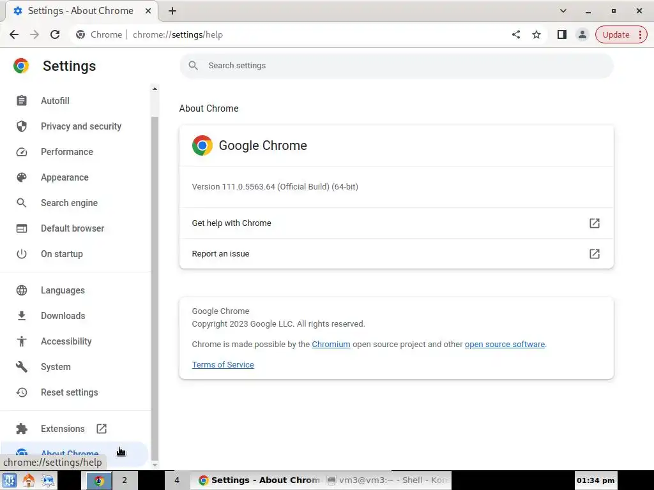This screenshot has height=490, width=654.
Task: Click the forward navigation arrow
Action: point(34,34)
